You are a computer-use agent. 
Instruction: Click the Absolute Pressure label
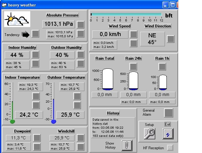(x=62, y=15)
